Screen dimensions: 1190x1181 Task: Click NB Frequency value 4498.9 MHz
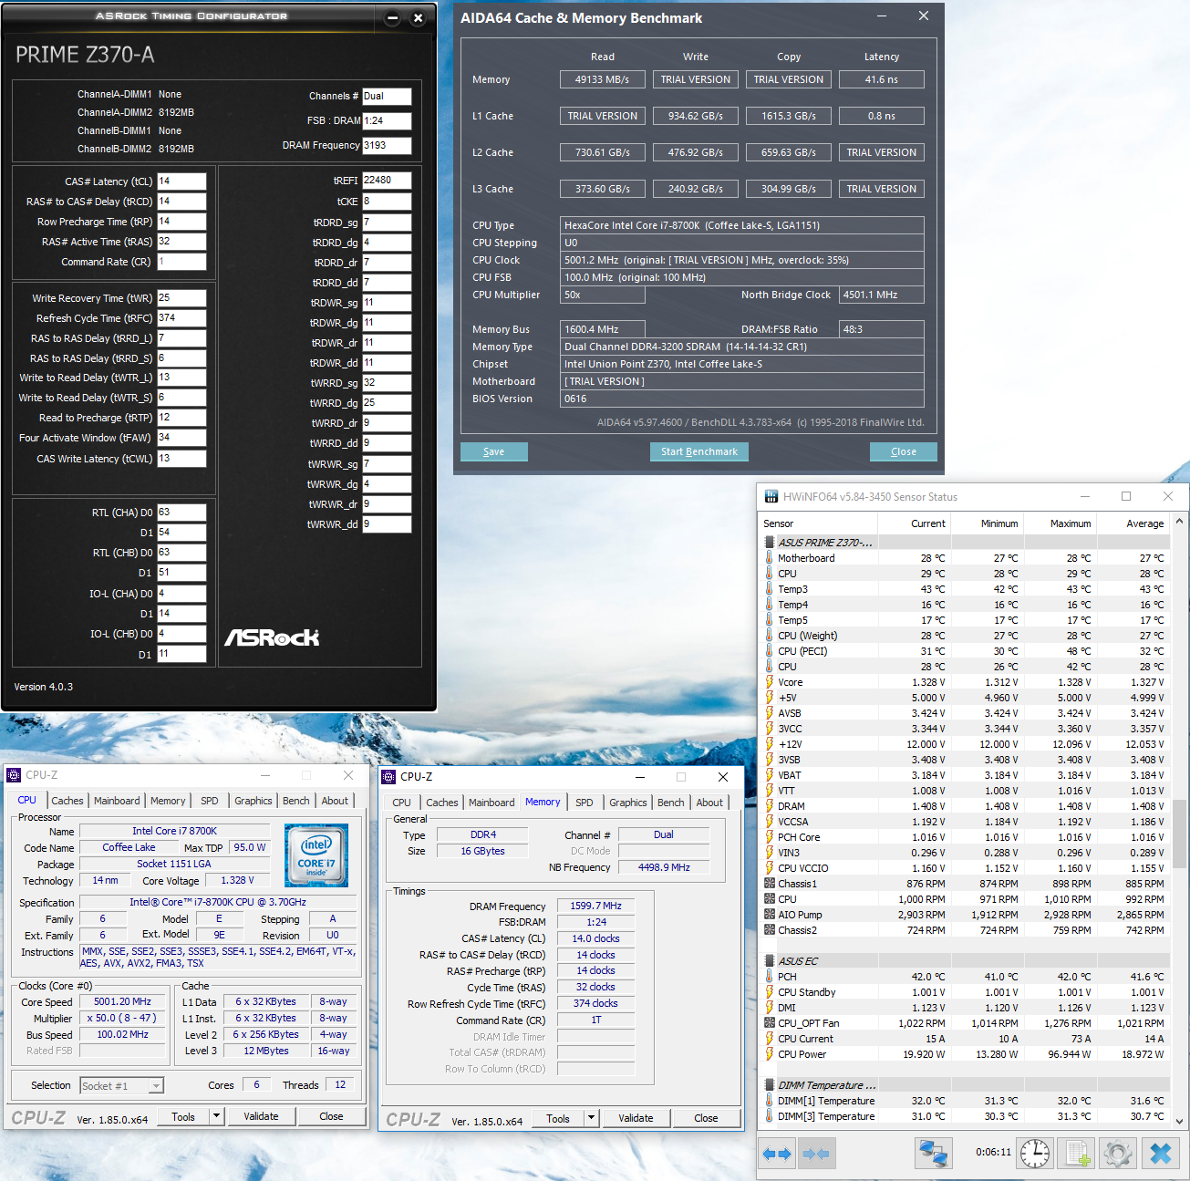pyautogui.click(x=664, y=867)
